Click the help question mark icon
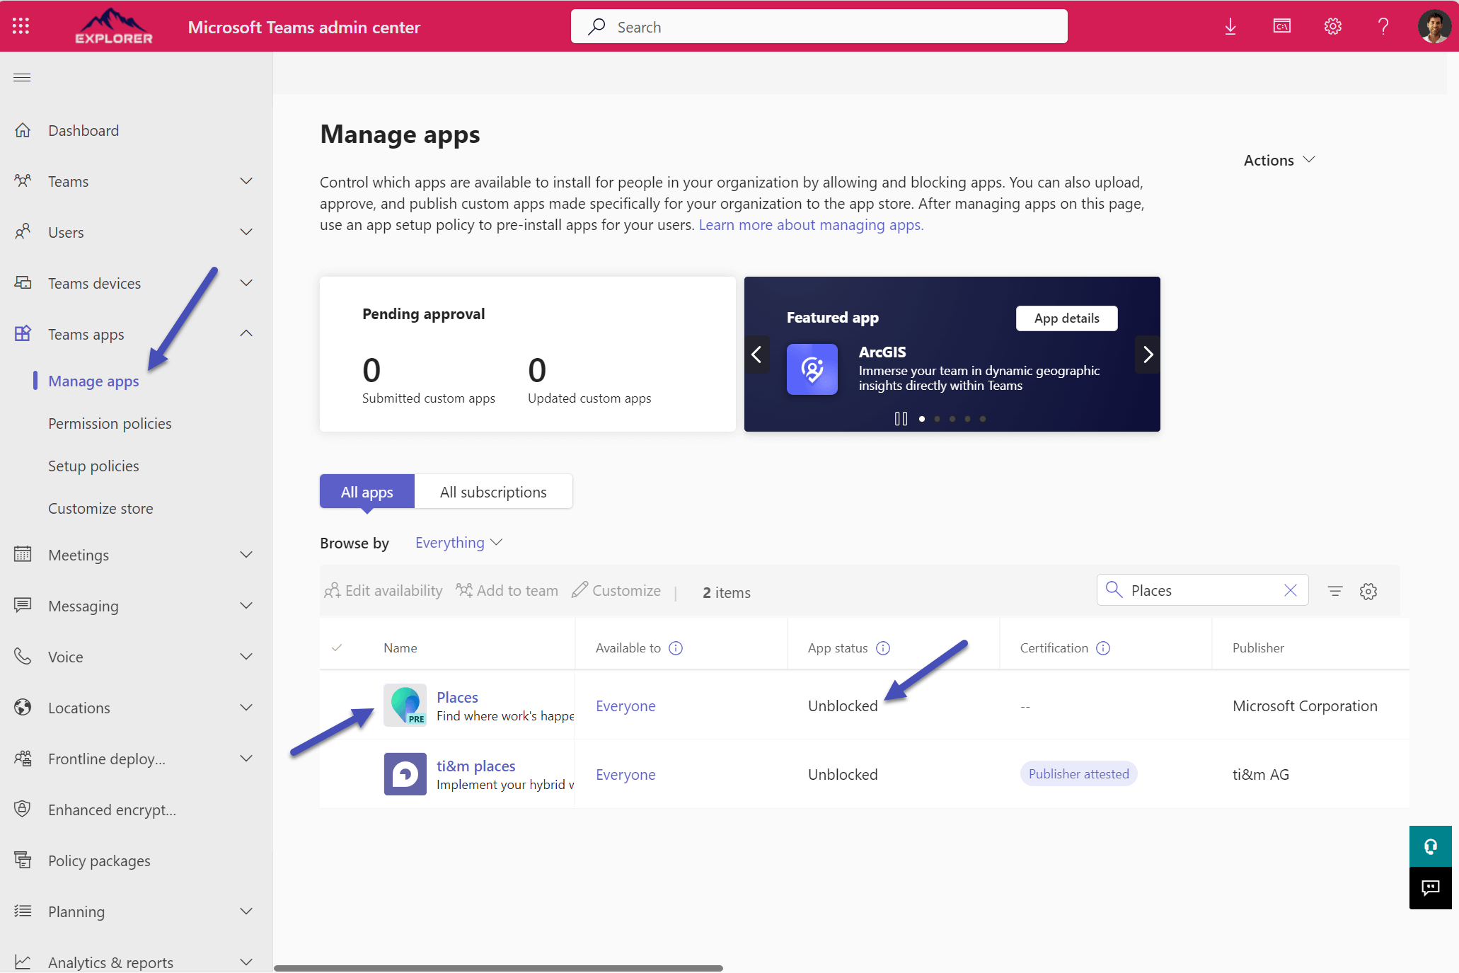 (1383, 26)
